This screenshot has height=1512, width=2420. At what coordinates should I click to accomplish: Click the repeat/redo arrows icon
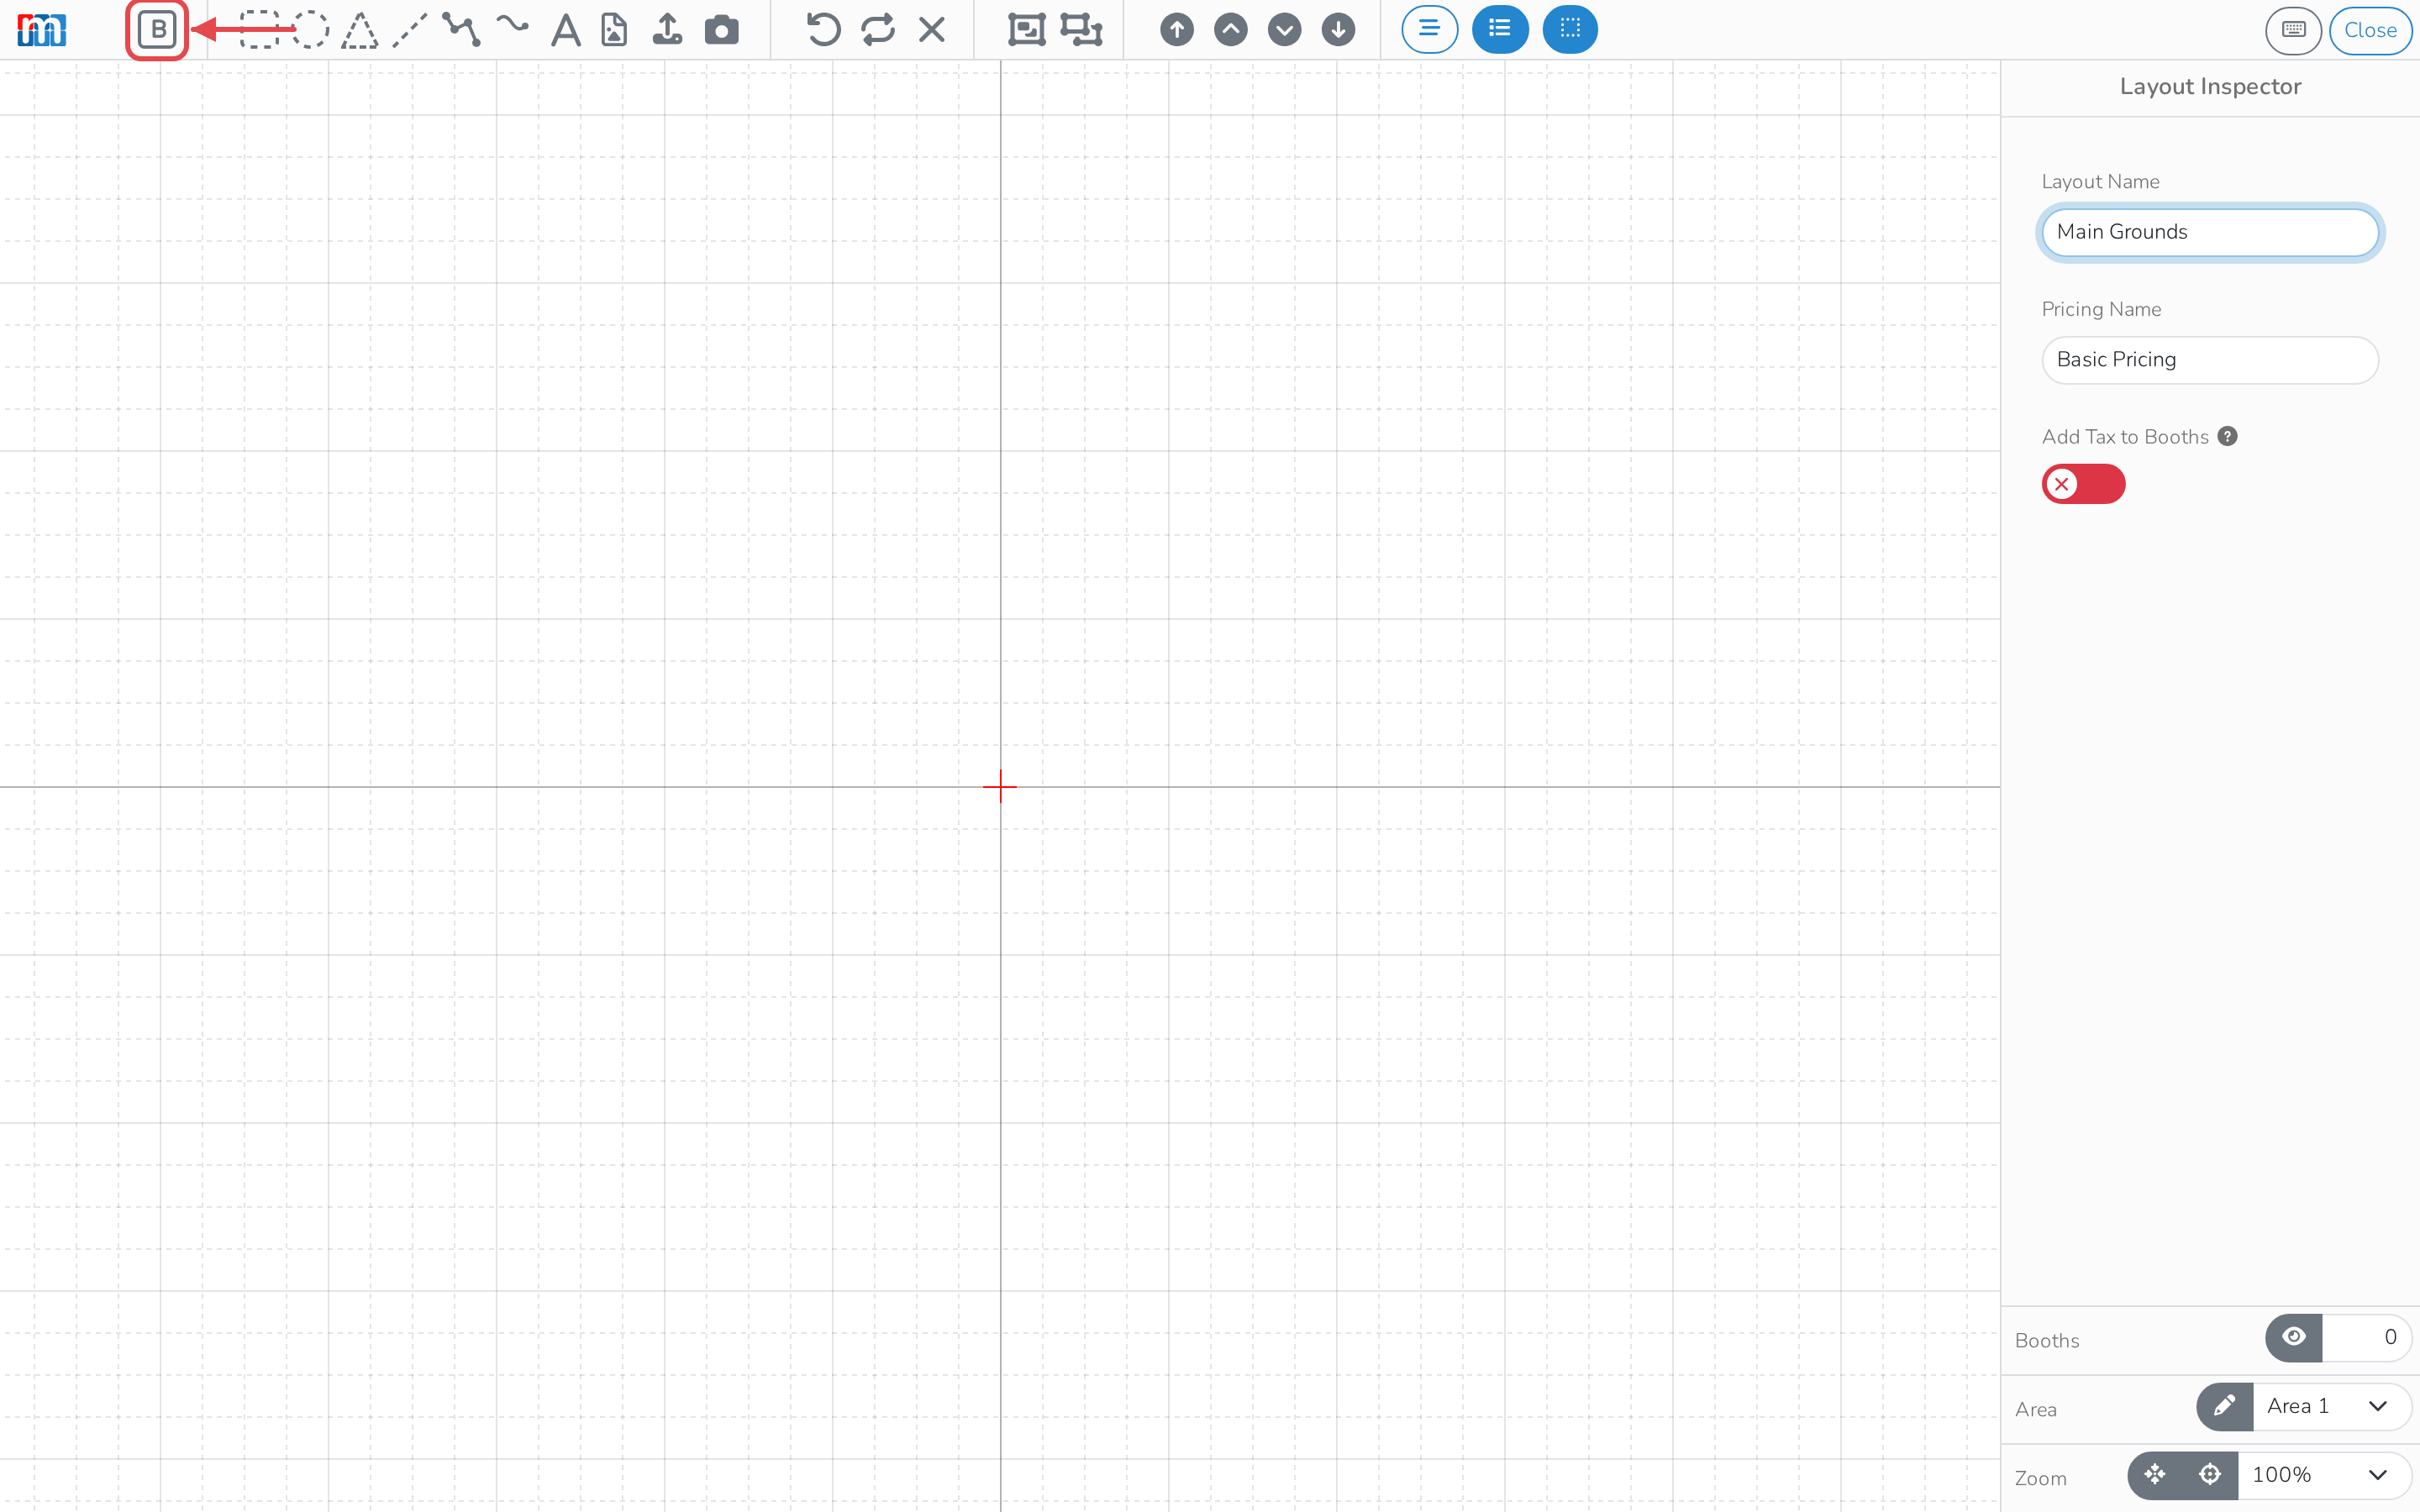(878, 30)
